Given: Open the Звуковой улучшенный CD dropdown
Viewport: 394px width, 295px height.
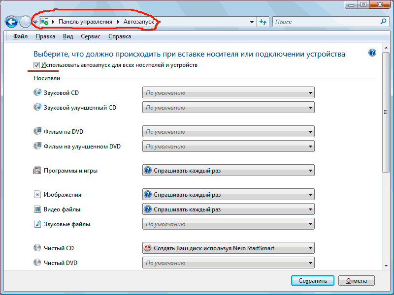Looking at the screenshot, I should pyautogui.click(x=229, y=107).
